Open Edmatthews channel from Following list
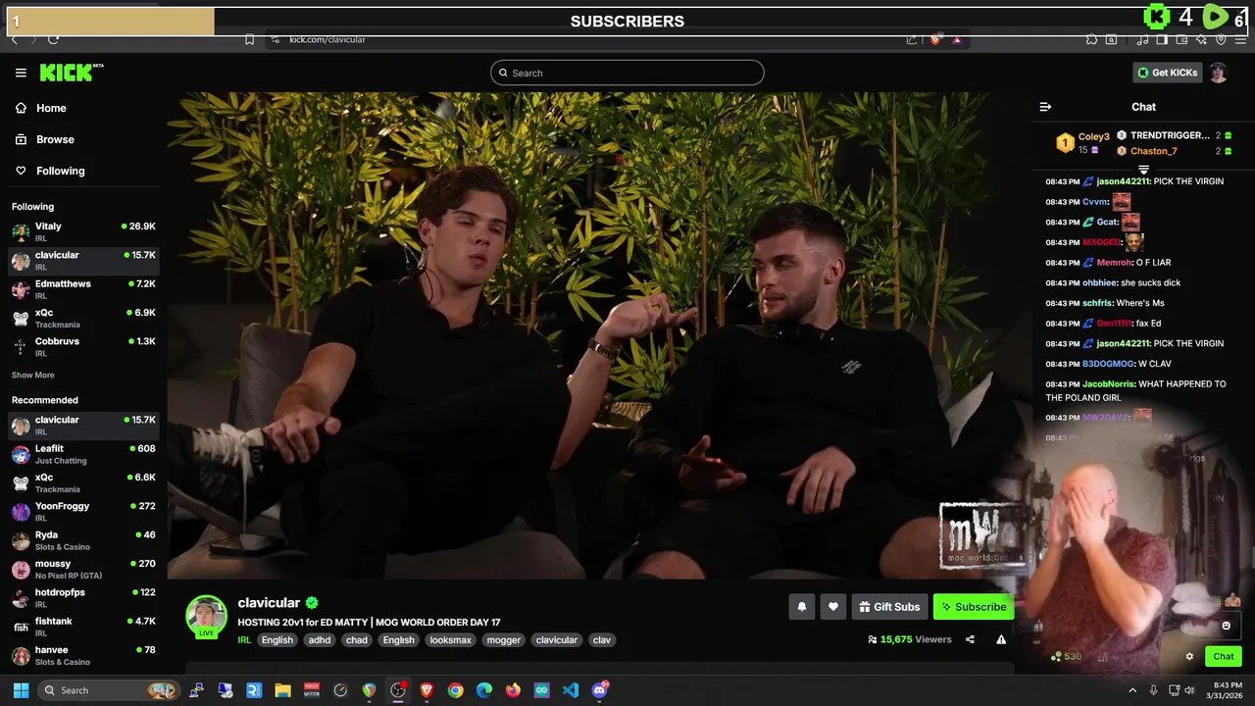 83,289
